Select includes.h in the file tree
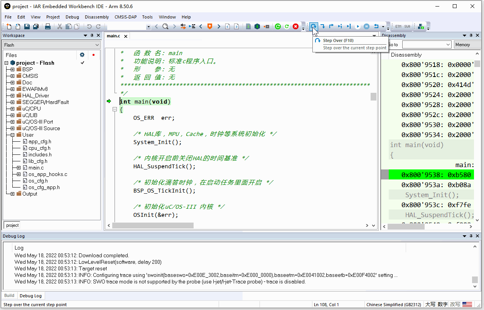 click(x=40, y=154)
